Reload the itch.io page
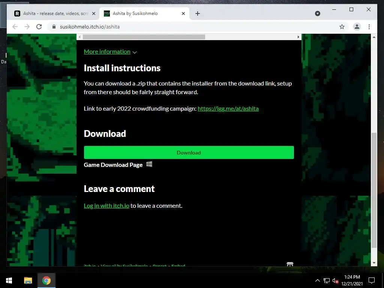384x288 pixels. coord(39,27)
